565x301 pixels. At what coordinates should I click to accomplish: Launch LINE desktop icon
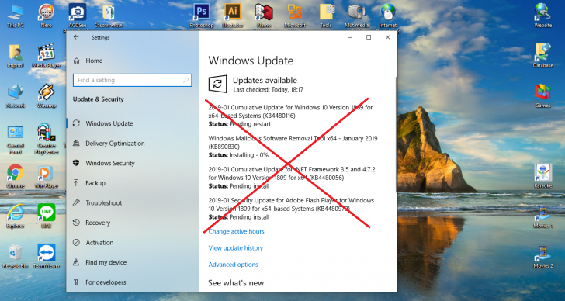(46, 216)
